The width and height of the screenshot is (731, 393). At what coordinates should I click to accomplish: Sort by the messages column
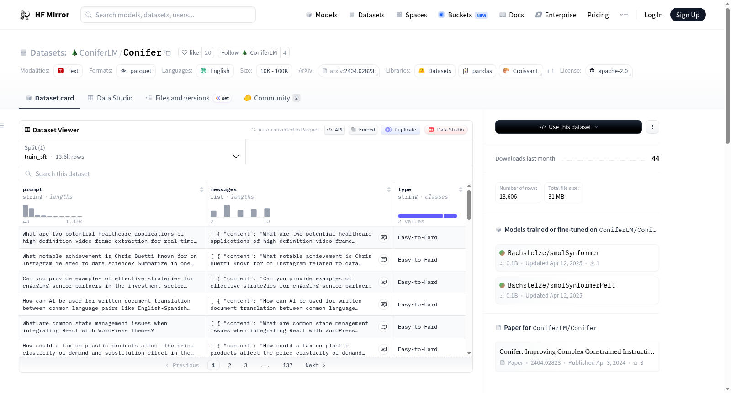pyautogui.click(x=389, y=189)
